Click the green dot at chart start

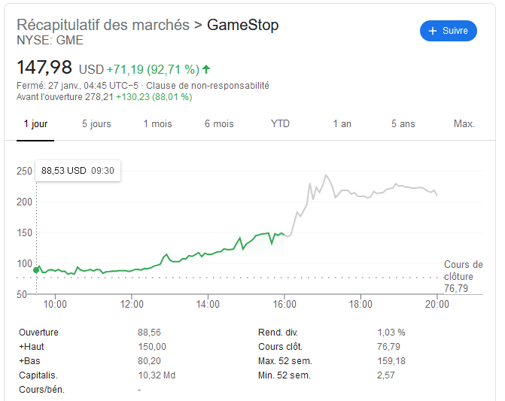pos(36,269)
